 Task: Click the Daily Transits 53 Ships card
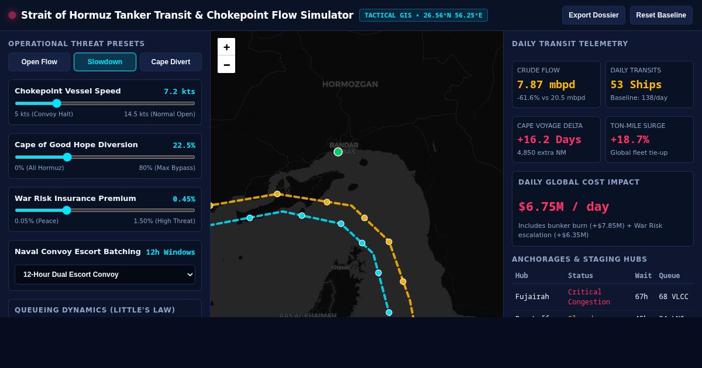pyautogui.click(x=649, y=85)
